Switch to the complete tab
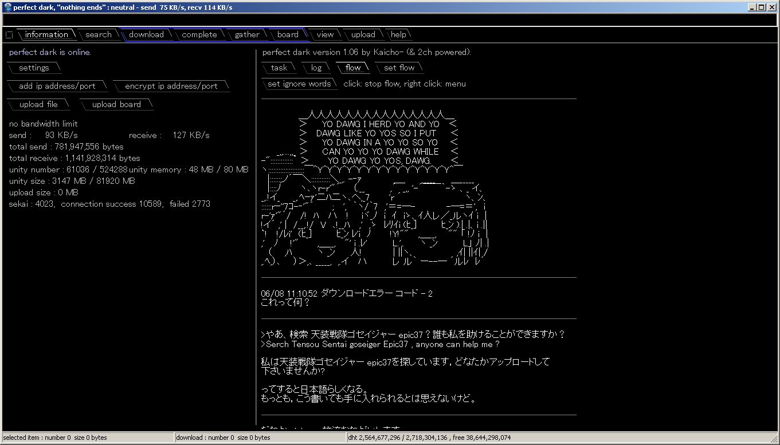Image resolution: width=780 pixels, height=445 pixels. [199, 34]
